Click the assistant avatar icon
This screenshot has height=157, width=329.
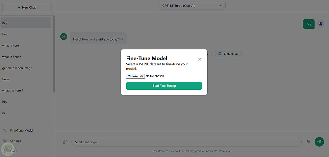point(63,37)
